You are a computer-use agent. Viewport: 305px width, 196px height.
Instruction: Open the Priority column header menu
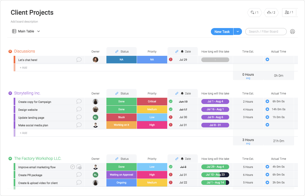point(152,51)
